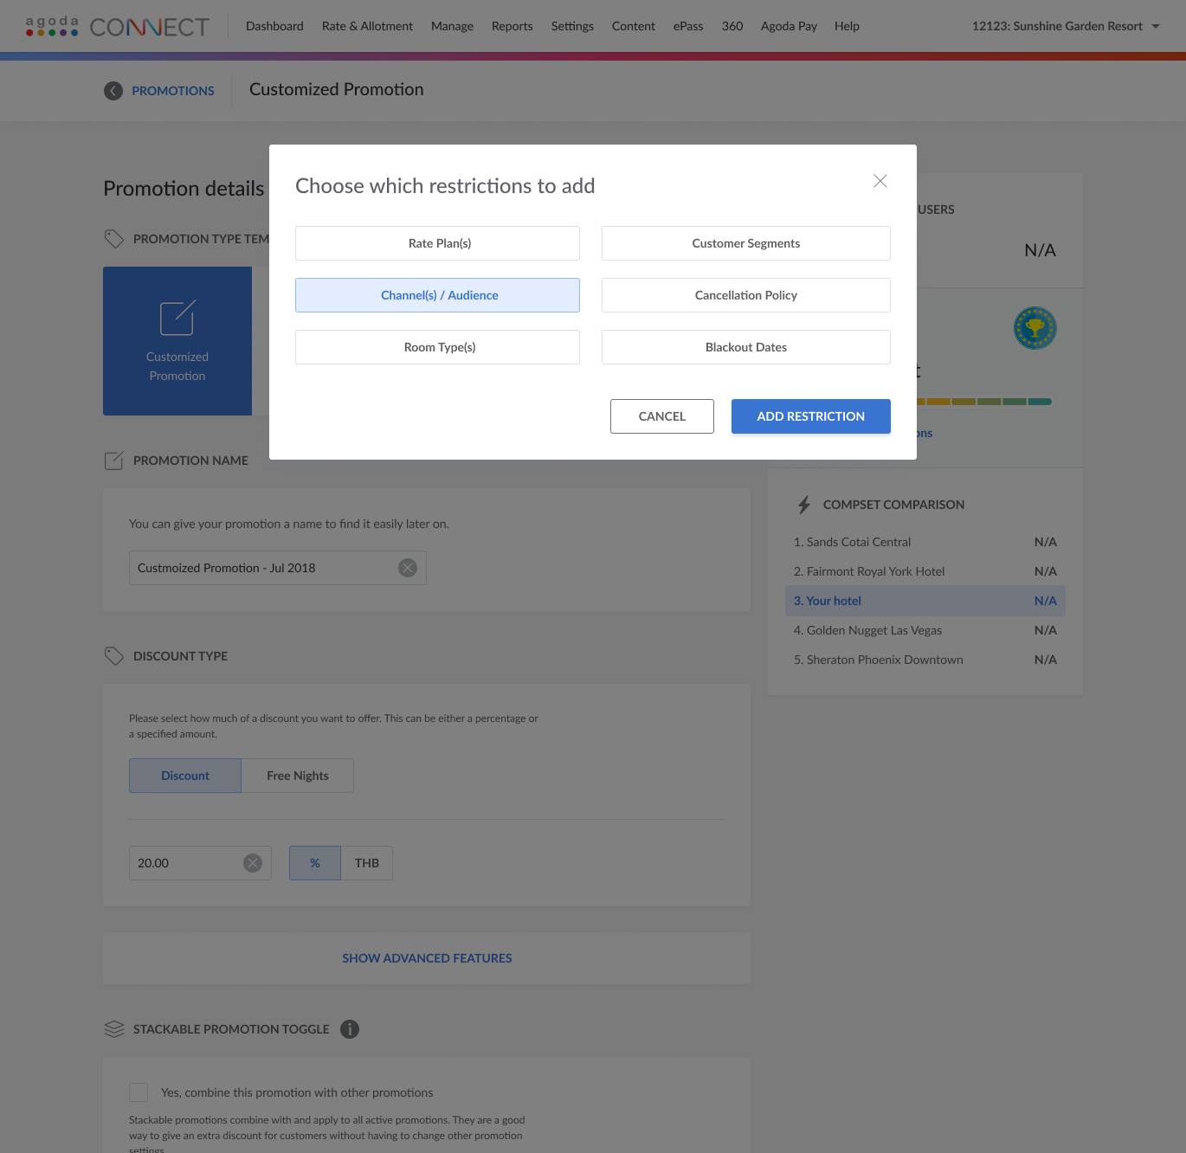This screenshot has height=1153, width=1186.
Task: Open the Reports menu
Action: pos(512,26)
